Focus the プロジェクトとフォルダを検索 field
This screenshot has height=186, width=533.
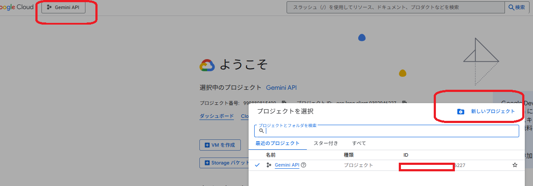[388, 131]
